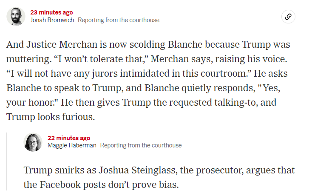Open the Maggie Haberman author link
Viewport: 309px width, 196px height.
tap(72, 145)
